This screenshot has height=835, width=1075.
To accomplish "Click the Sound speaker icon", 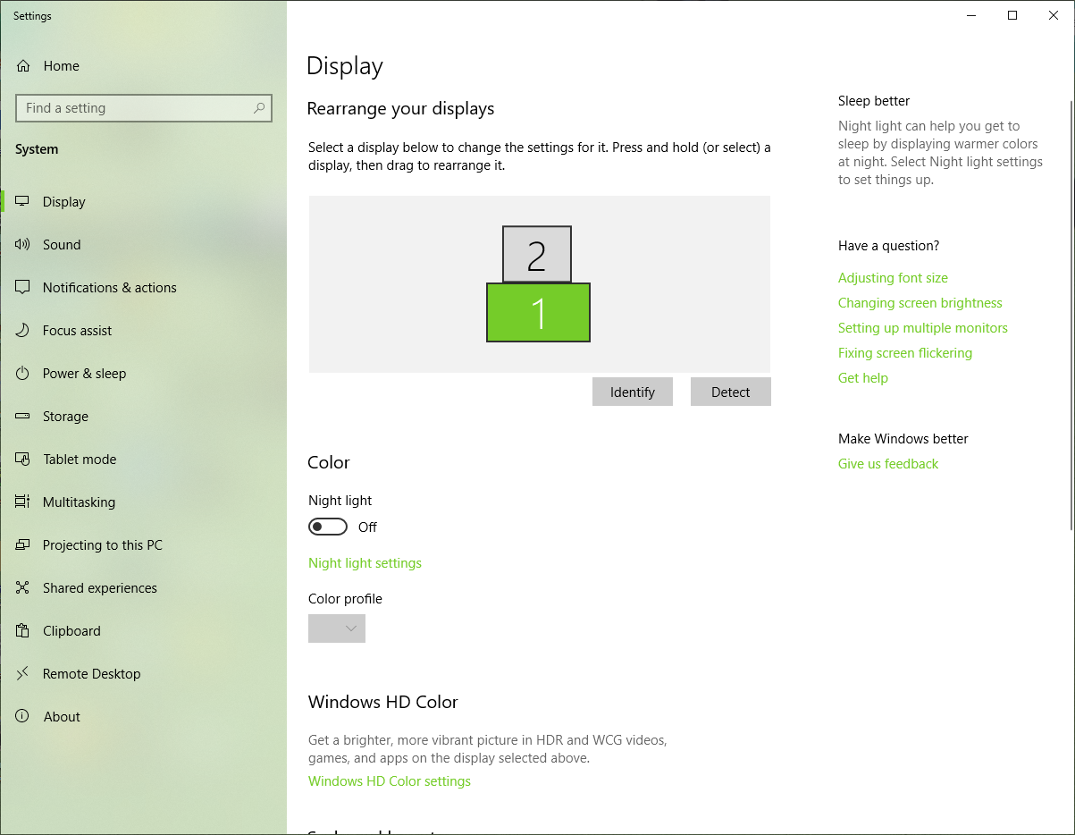I will [x=23, y=245].
